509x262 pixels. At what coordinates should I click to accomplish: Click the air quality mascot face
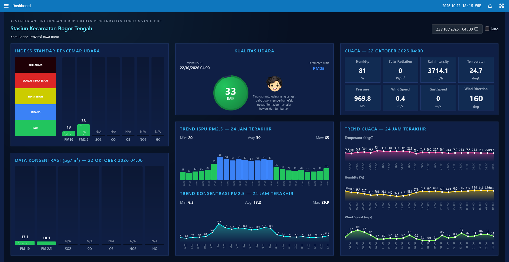point(274,84)
